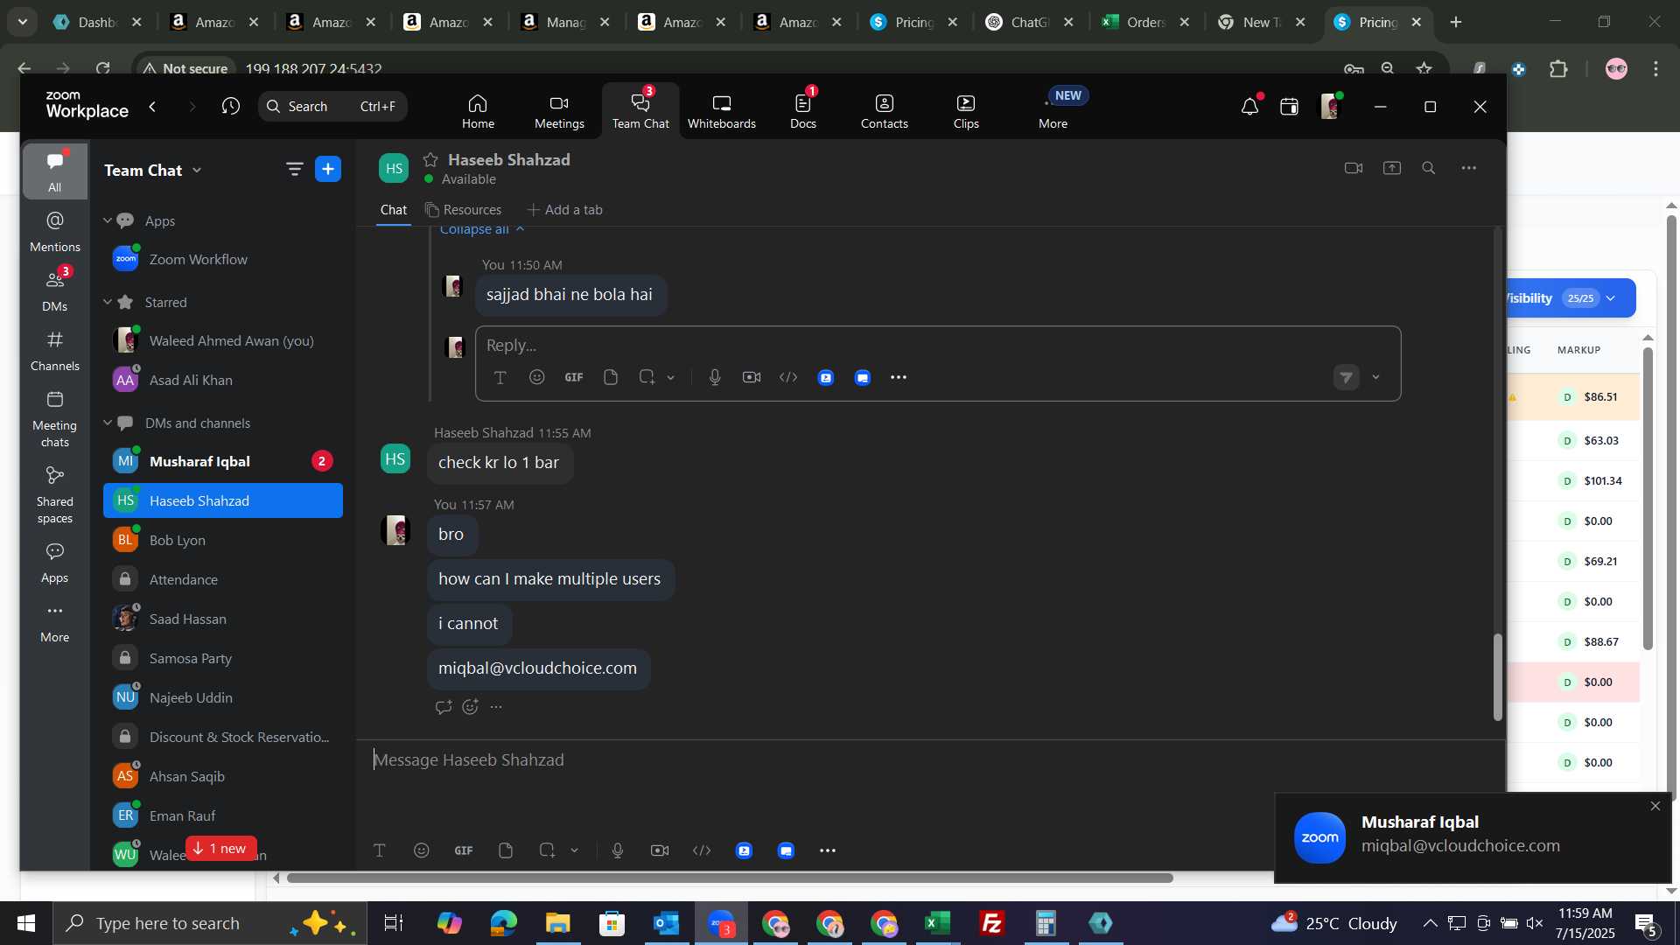The width and height of the screenshot is (1680, 945).
Task: Collapse the Apps section
Action: 108,220
